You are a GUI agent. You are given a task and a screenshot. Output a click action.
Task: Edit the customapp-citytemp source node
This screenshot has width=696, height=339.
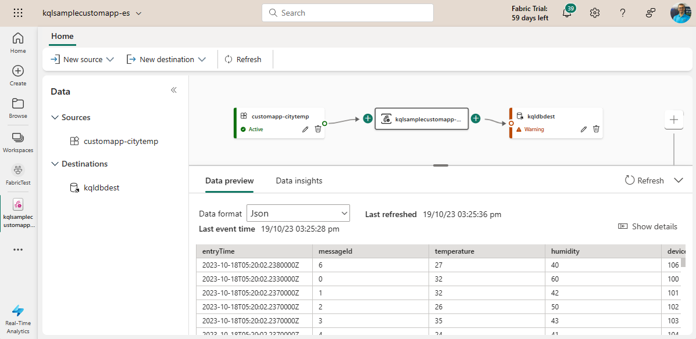tap(305, 129)
